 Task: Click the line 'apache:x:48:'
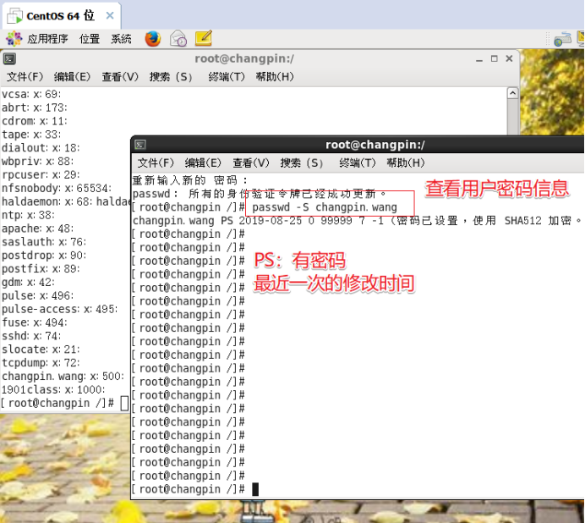click(38, 228)
